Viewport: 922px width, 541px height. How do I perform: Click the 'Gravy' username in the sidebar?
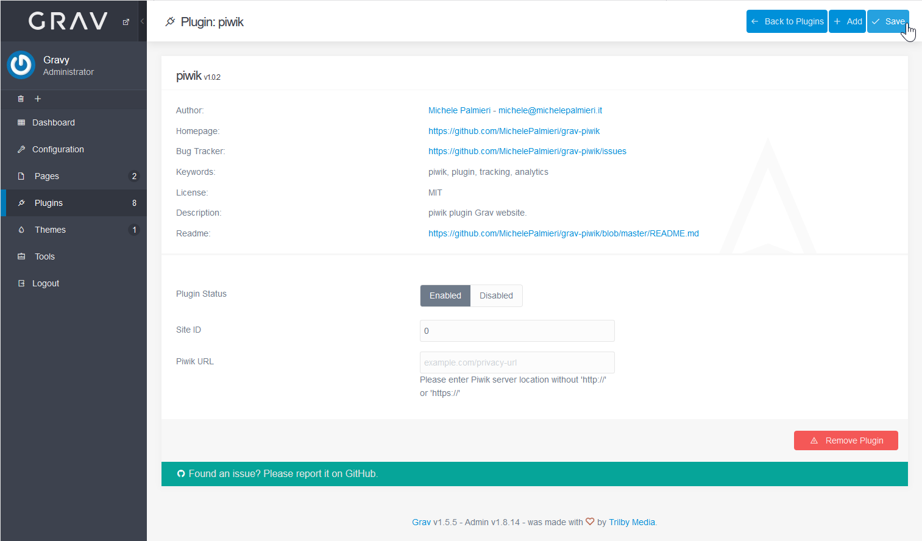(x=56, y=60)
